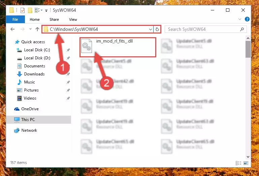Viewport: 259px width, 176px height.
Task: Select Quick access in navigation pane
Action: 33,42
